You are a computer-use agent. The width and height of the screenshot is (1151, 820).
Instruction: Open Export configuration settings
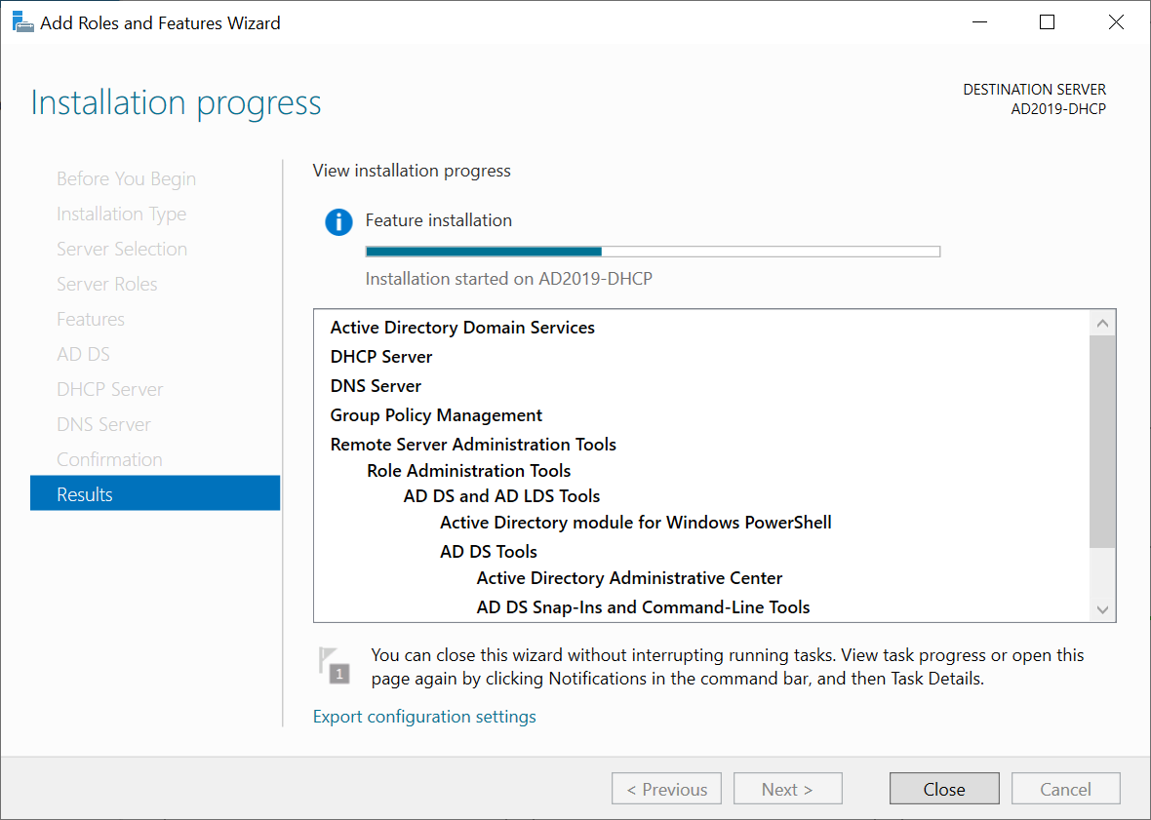pos(423,716)
